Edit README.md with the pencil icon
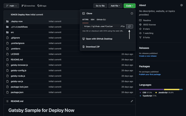The width and height of the screenshot is (186, 116). 132,101
